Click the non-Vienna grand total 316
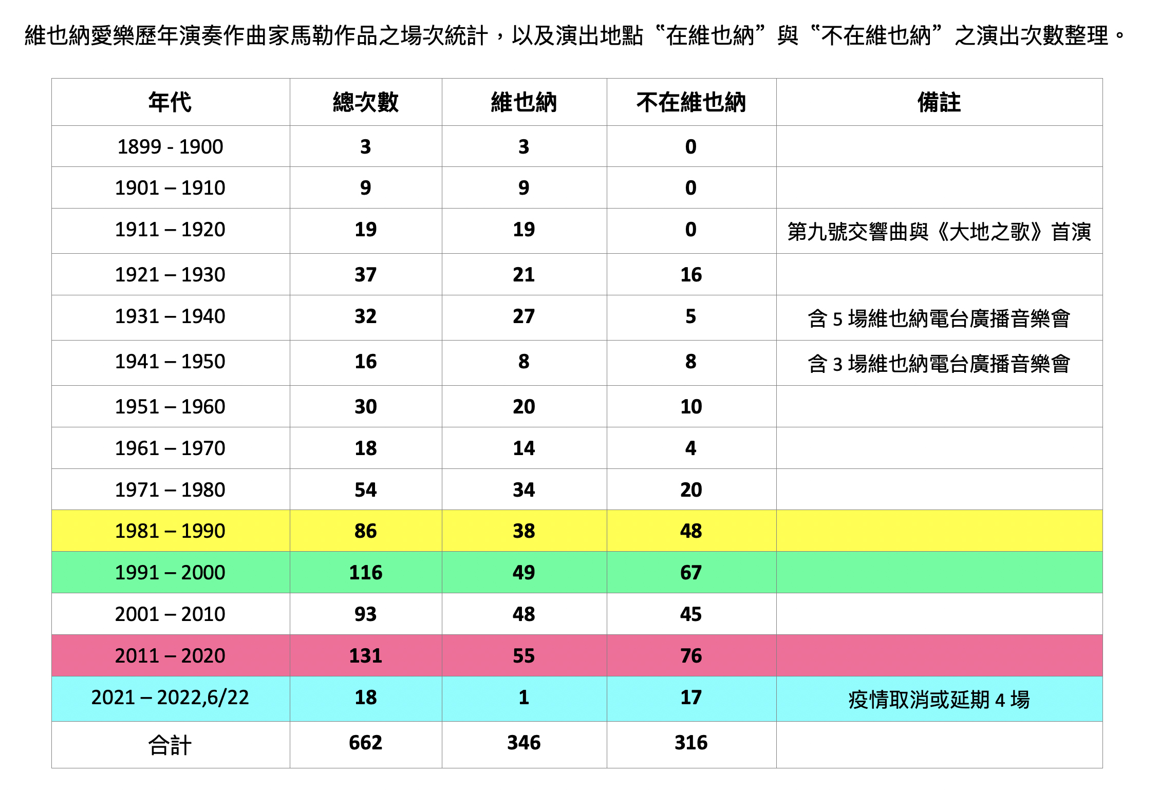 tap(691, 742)
